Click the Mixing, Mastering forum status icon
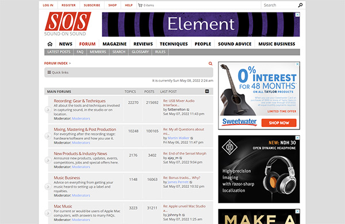Image resolution: width=345 pixels, height=224 pixels. click(48, 136)
